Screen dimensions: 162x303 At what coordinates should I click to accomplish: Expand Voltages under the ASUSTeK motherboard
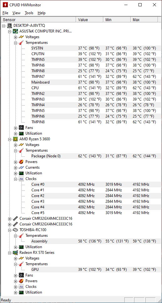click(16, 37)
